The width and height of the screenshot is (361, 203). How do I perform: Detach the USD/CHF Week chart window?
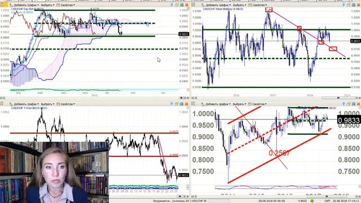point(349,5)
